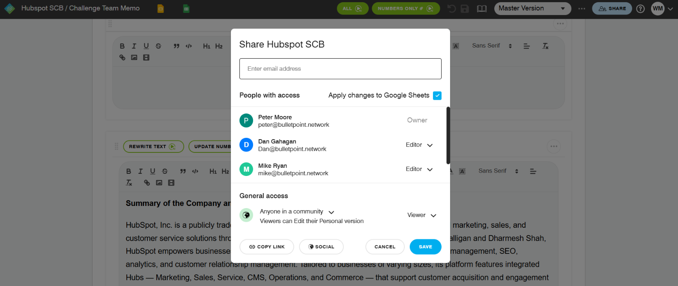678x286 pixels.
Task: Insert image icon in the upper editor toolbar
Action: click(x=134, y=57)
